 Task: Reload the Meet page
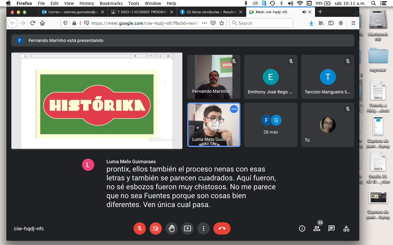coord(33,23)
